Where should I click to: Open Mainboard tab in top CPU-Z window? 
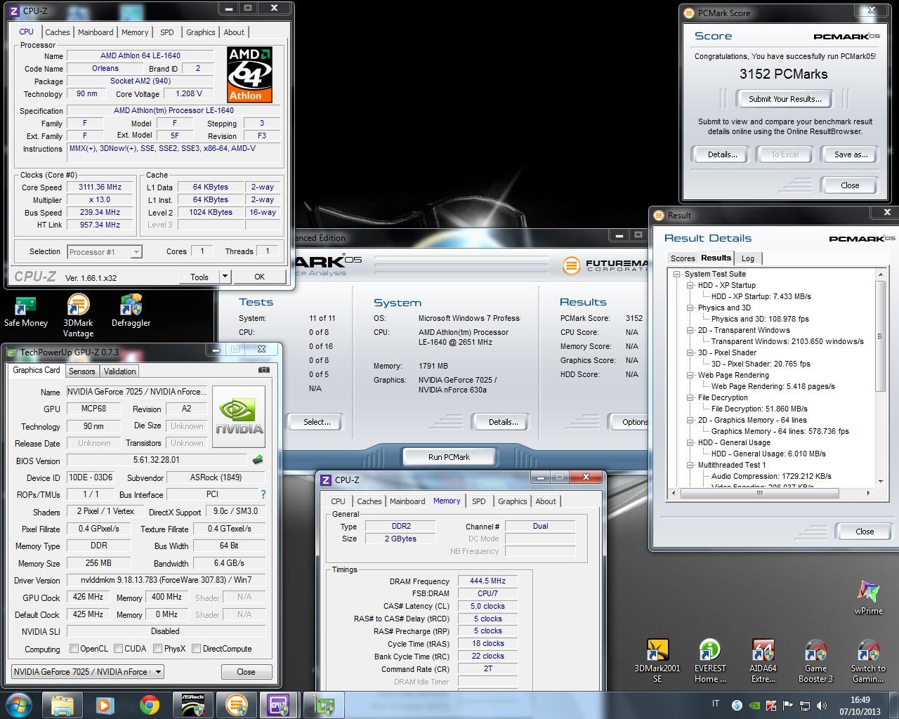(x=96, y=32)
